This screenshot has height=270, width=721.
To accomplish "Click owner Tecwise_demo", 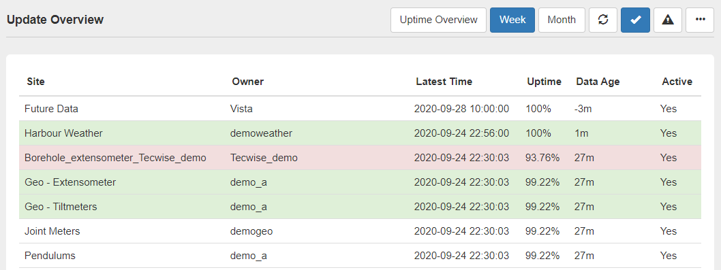I will click(x=264, y=158).
